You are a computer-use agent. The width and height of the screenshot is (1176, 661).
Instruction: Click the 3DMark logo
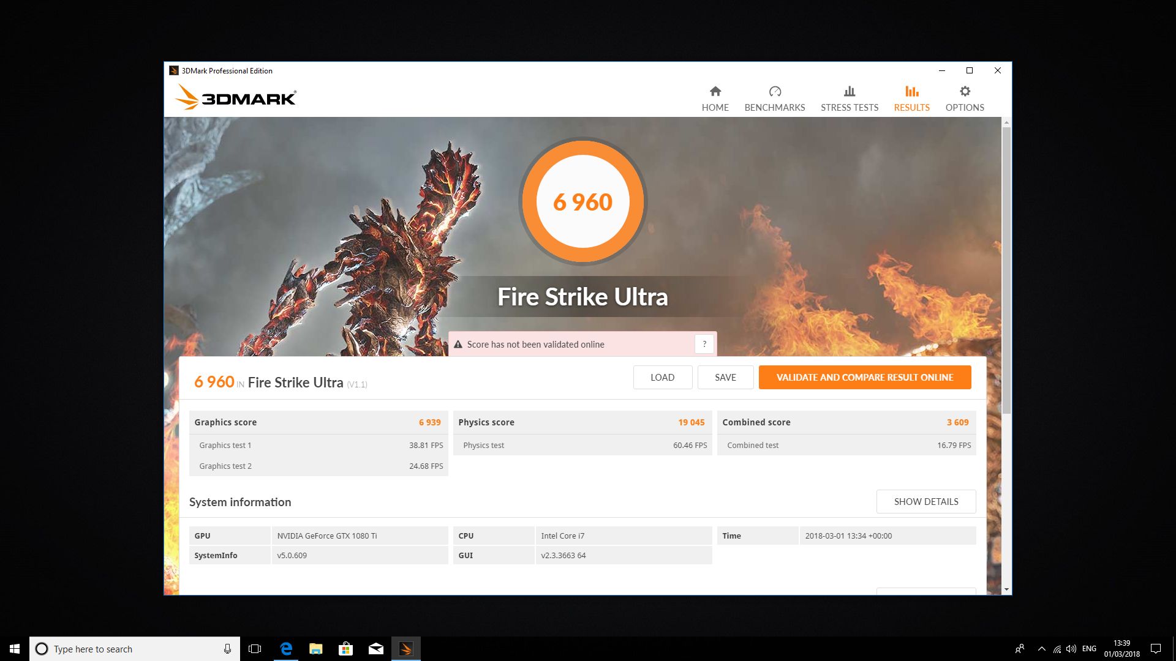236,98
